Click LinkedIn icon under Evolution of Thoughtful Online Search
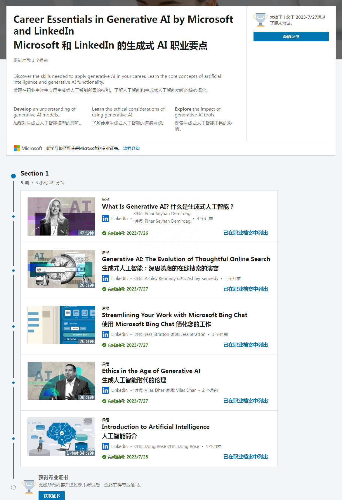 click(105, 279)
